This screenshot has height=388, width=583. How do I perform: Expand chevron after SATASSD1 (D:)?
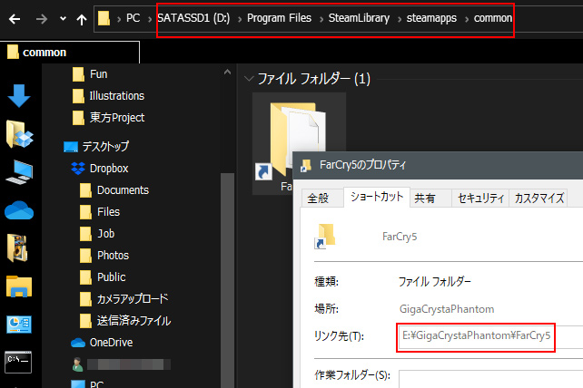point(240,19)
